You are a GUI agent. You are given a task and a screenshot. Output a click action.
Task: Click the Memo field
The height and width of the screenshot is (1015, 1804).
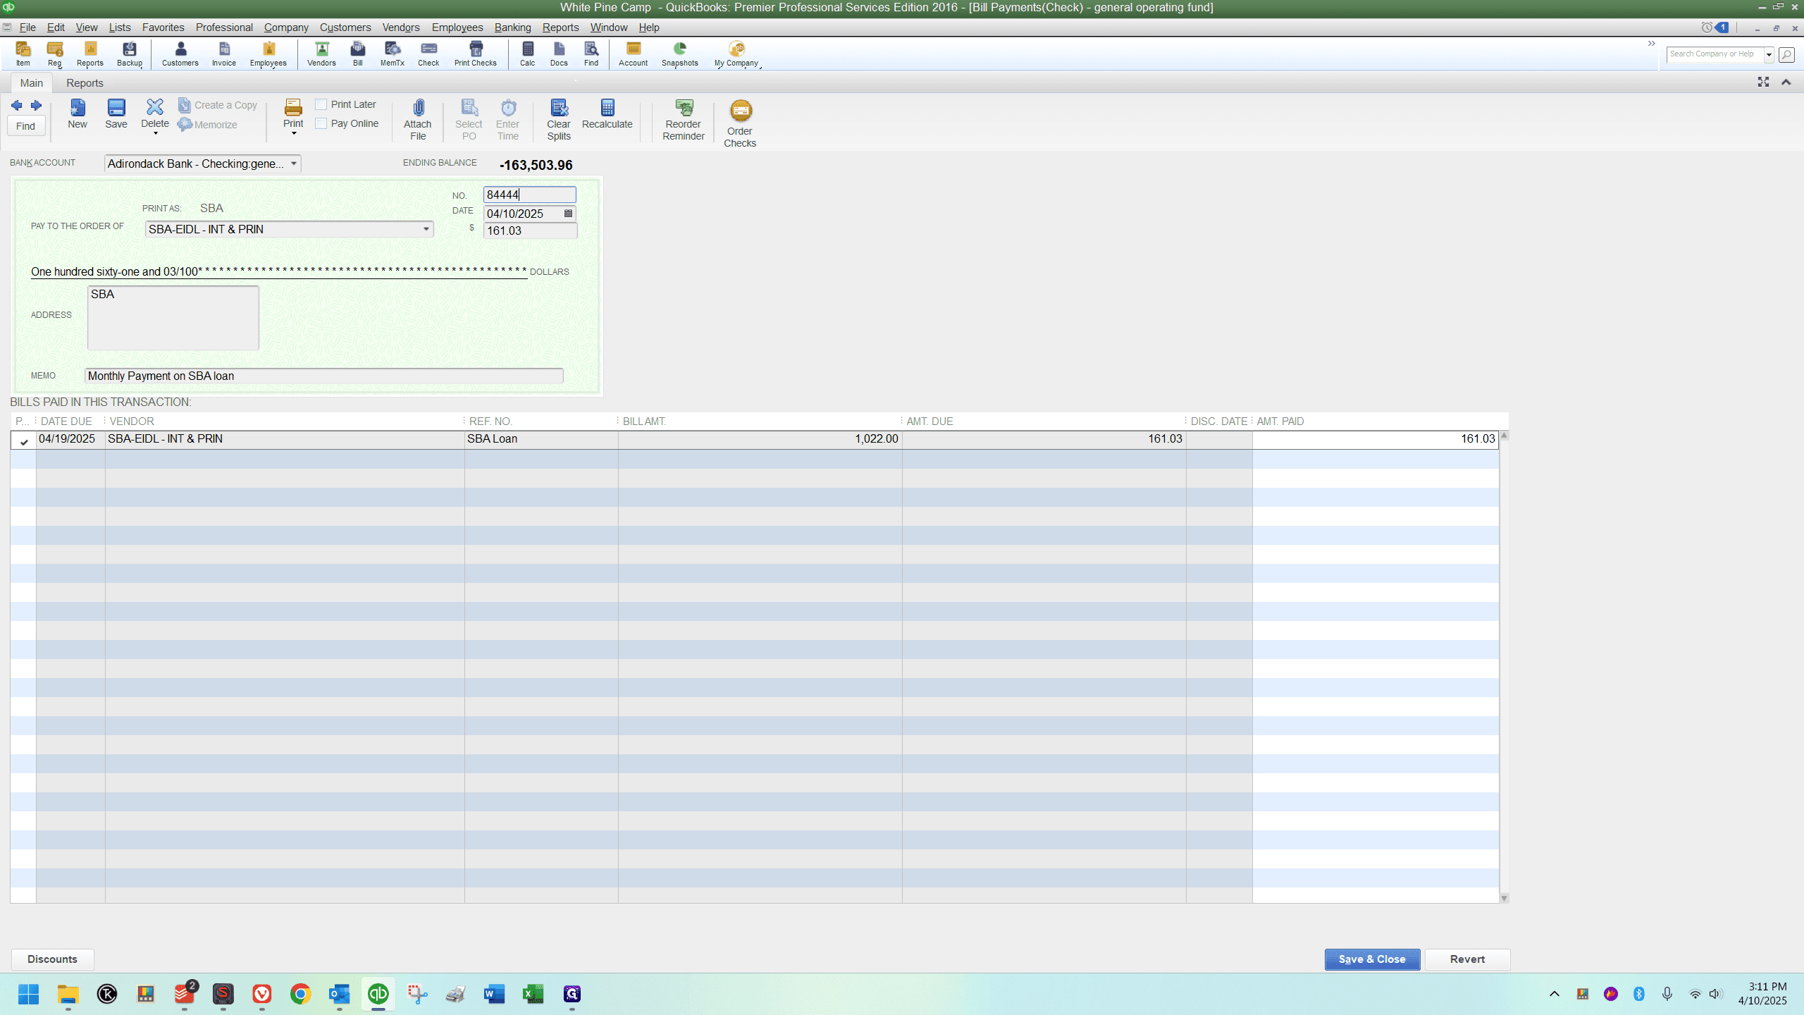pyautogui.click(x=324, y=376)
